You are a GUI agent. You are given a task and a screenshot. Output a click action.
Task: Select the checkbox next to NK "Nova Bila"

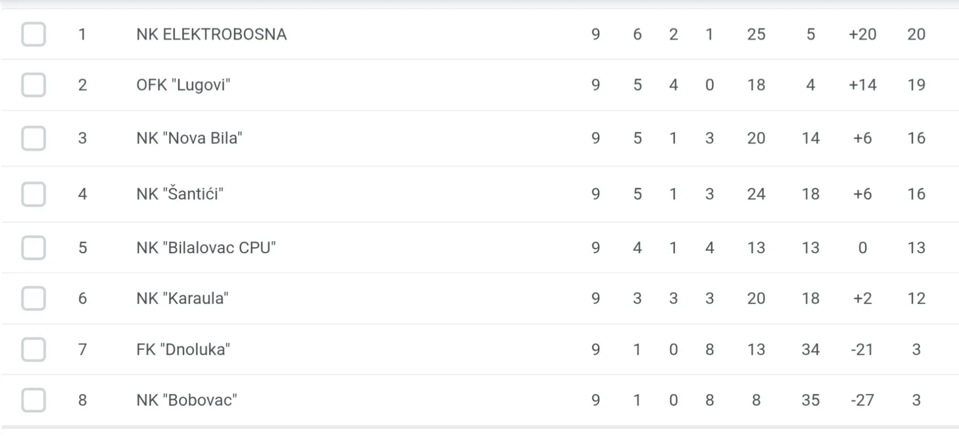point(33,138)
